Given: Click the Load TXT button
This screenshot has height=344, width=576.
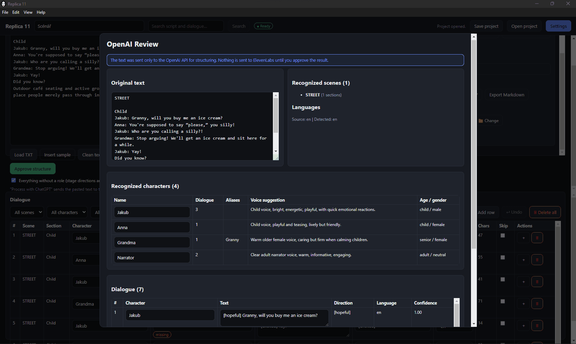Looking at the screenshot, I should pyautogui.click(x=23, y=155).
